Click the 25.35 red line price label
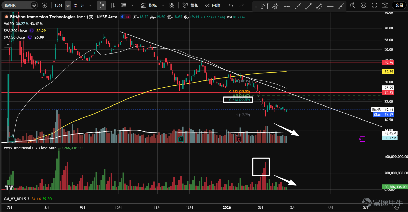Image resolution: width=408 pixels, height=212 pixels. click(389, 93)
